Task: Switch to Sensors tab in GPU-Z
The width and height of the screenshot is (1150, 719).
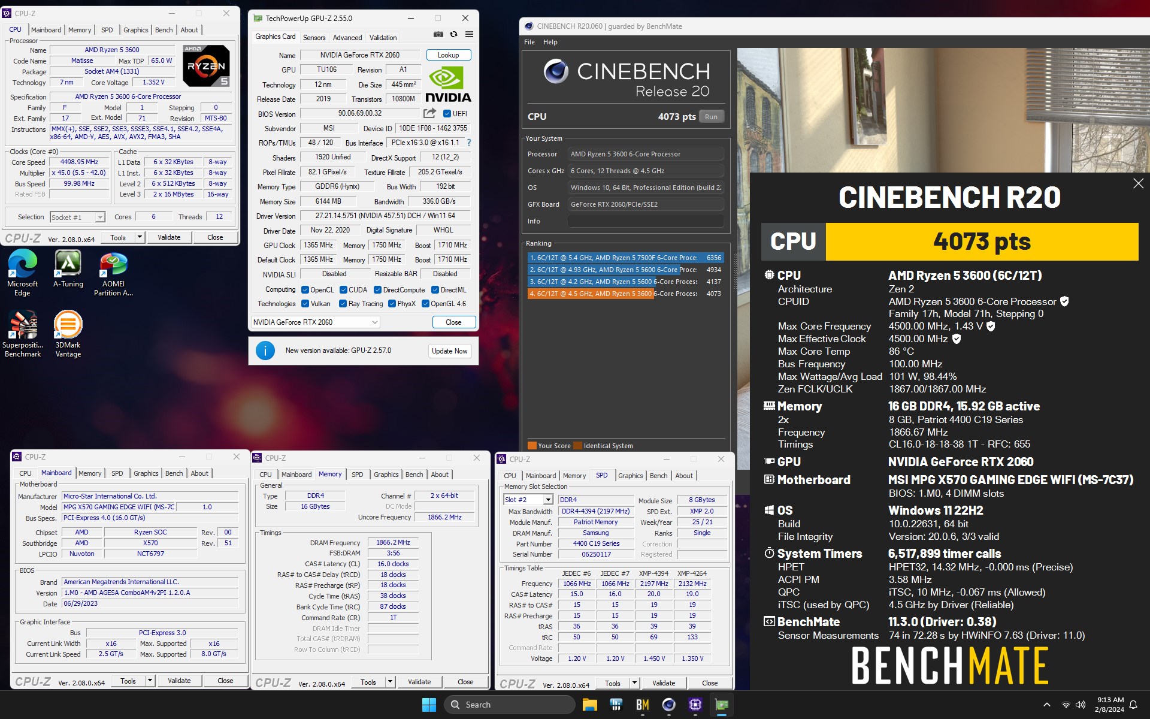Action: point(314,37)
